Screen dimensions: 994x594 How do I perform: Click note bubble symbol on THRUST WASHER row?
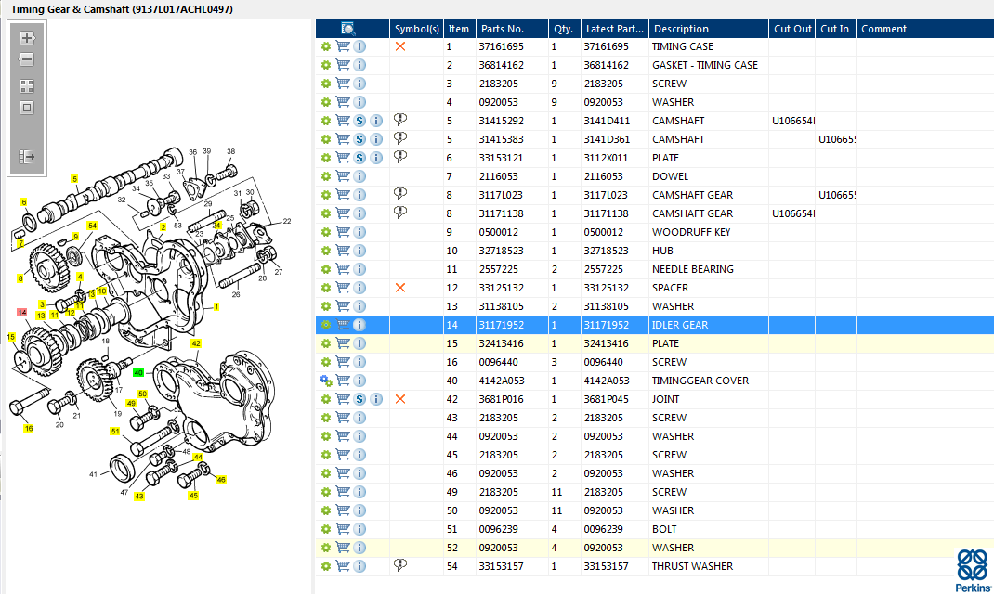pos(400,565)
